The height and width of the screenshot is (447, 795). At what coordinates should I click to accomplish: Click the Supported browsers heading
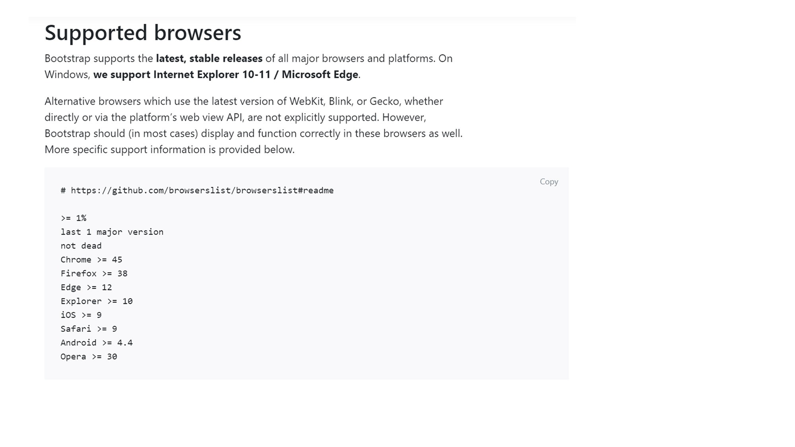(x=143, y=33)
